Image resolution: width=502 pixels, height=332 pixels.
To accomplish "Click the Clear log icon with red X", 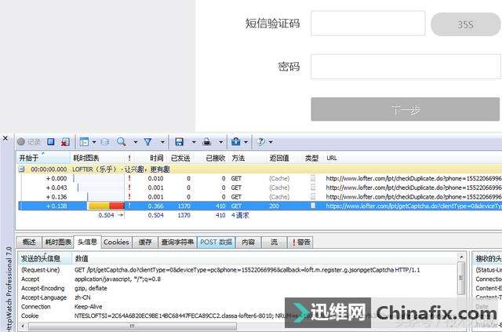I will 65,142.
